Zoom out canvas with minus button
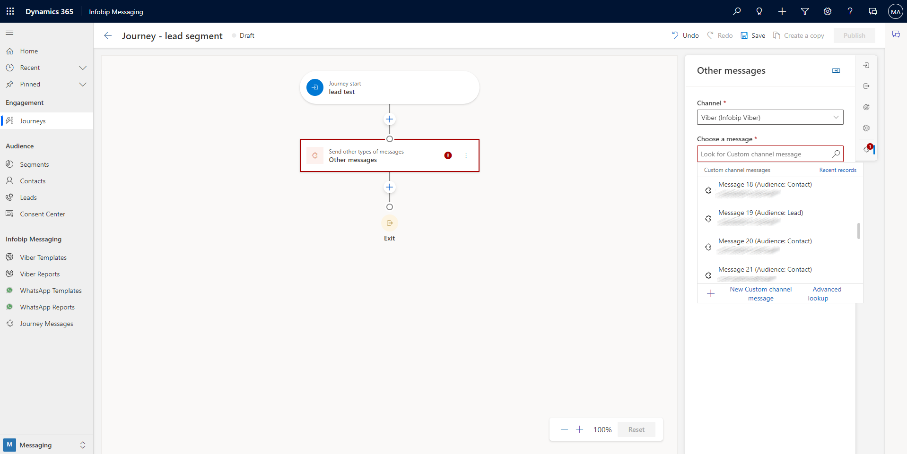Viewport: 907px width, 454px height. [x=564, y=429]
